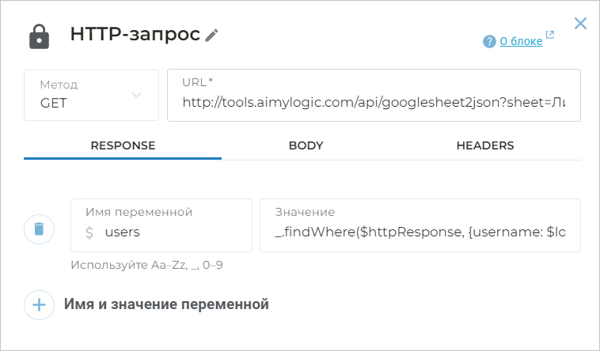Select the HEADERS tab

485,145
